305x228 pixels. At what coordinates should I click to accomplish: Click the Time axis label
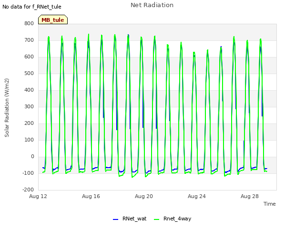coord(269,204)
